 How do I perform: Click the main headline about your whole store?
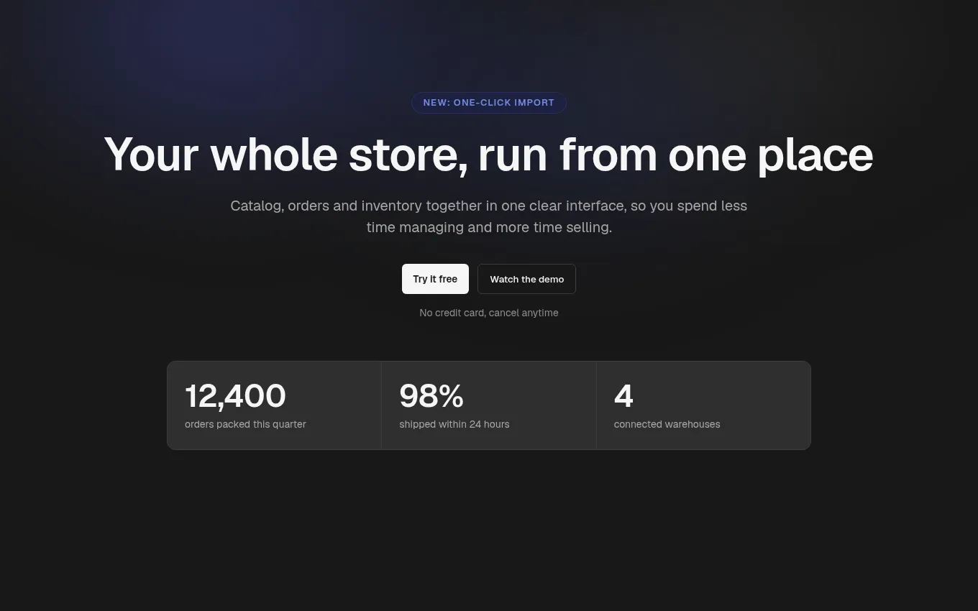tap(489, 155)
